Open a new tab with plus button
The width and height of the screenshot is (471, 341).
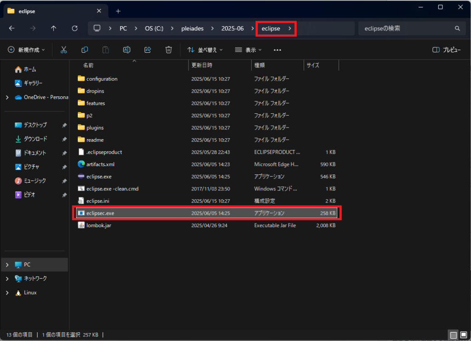(x=118, y=11)
